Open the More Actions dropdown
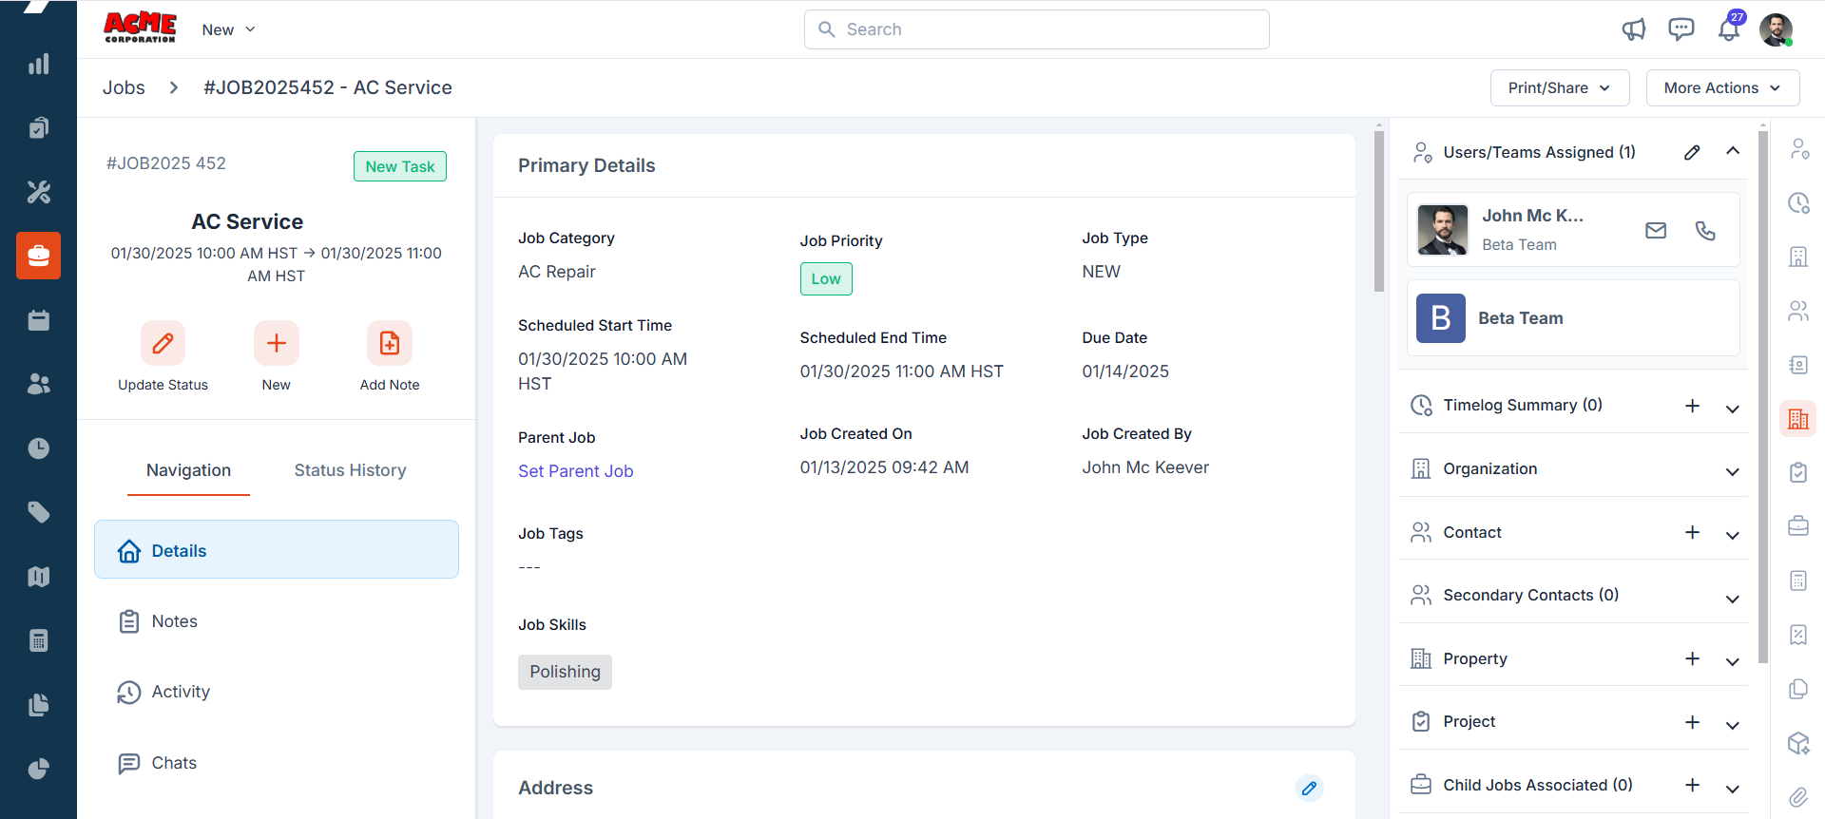The width and height of the screenshot is (1825, 819). (1722, 87)
